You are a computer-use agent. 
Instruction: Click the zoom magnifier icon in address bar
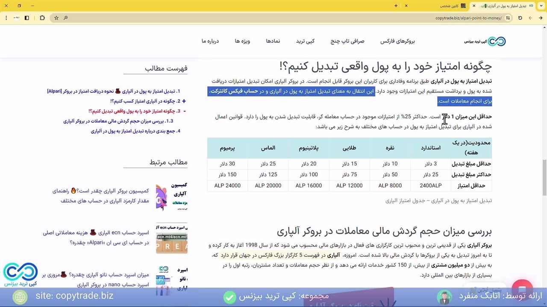[65, 18]
